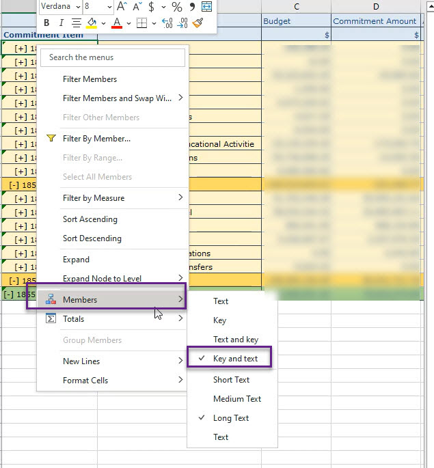
Task: Toggle italic formatting in the mini toolbar
Action: [62, 23]
